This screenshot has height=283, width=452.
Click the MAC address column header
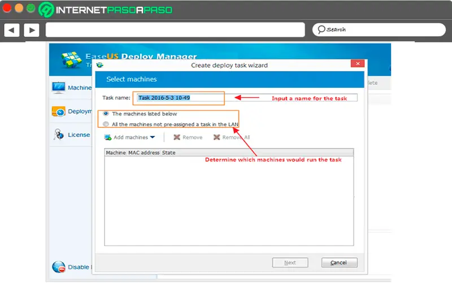click(144, 152)
